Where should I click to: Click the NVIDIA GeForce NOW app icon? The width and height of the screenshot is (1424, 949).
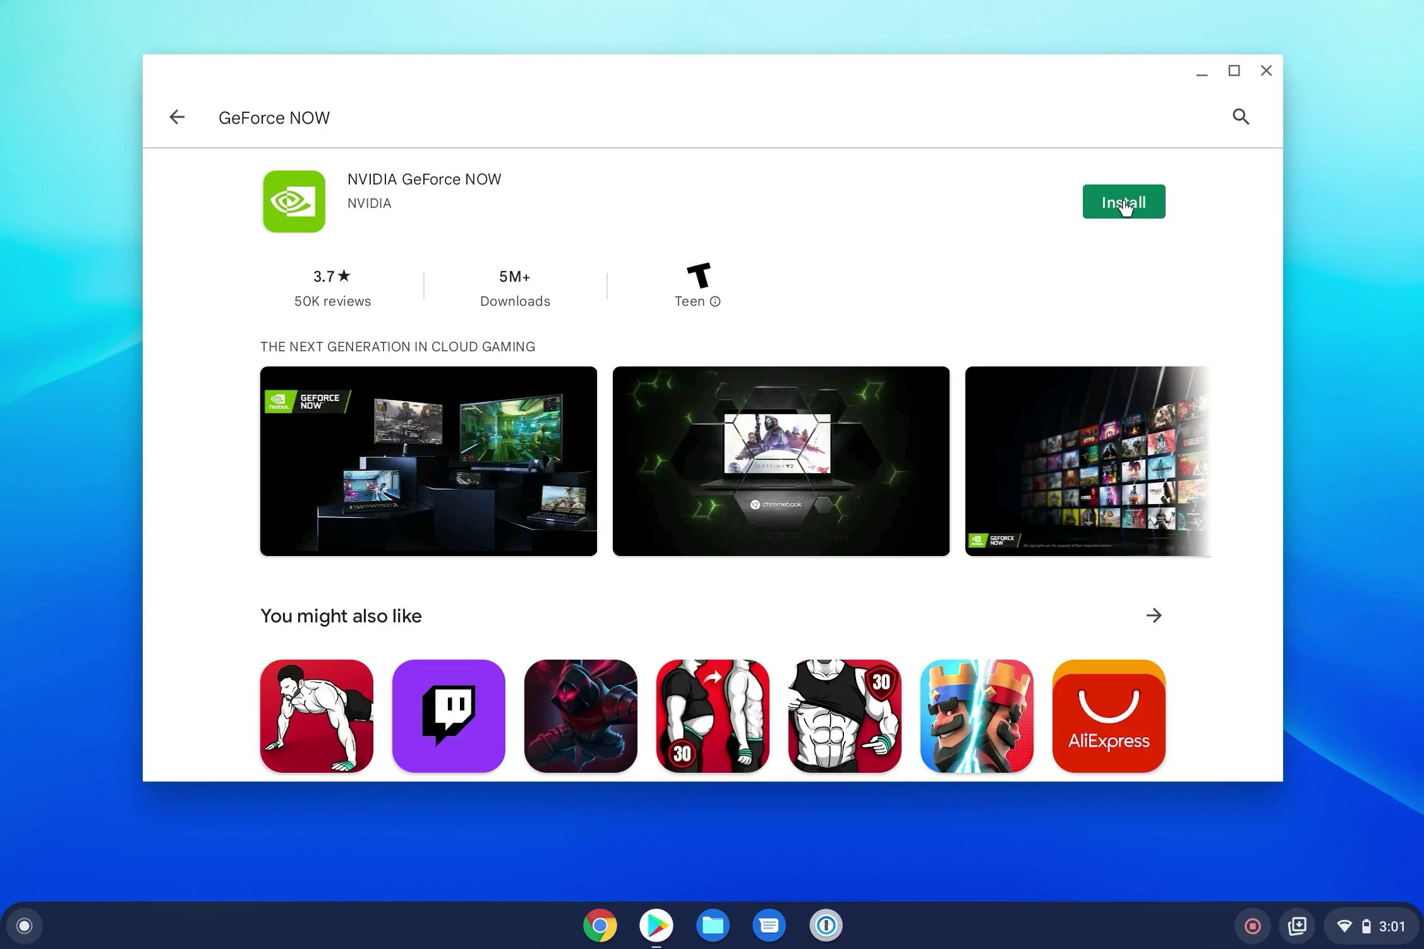(x=294, y=202)
